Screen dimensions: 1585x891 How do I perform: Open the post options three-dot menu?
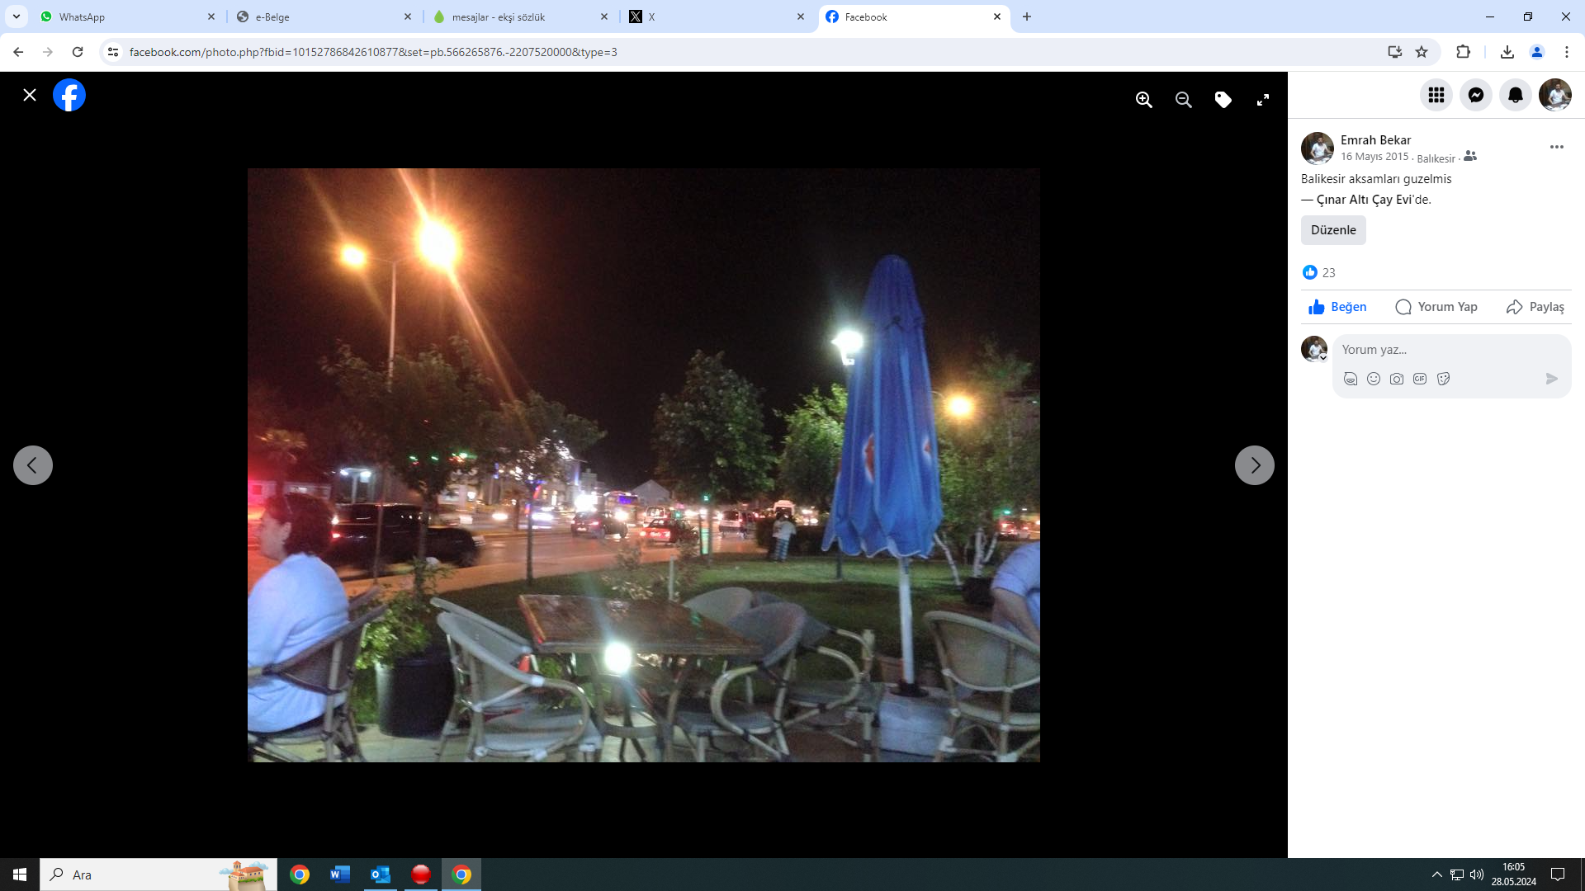tap(1556, 147)
